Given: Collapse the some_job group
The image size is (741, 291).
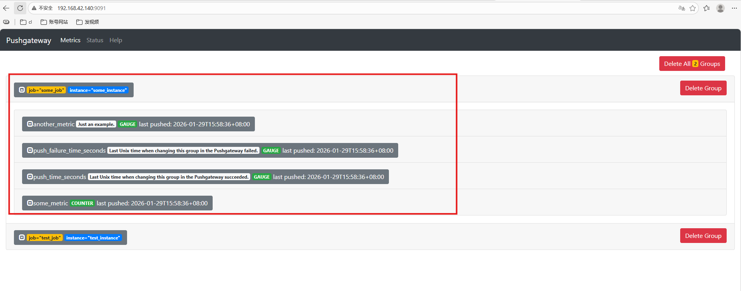Looking at the screenshot, I should coord(22,90).
